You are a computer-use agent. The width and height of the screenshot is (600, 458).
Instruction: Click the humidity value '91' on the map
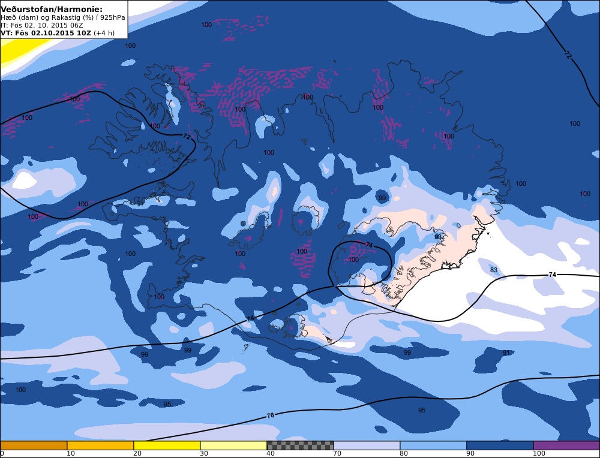coord(506,353)
